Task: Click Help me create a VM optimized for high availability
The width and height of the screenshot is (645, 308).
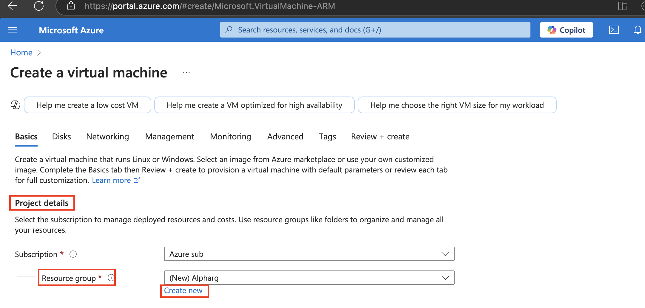Action: tap(254, 105)
